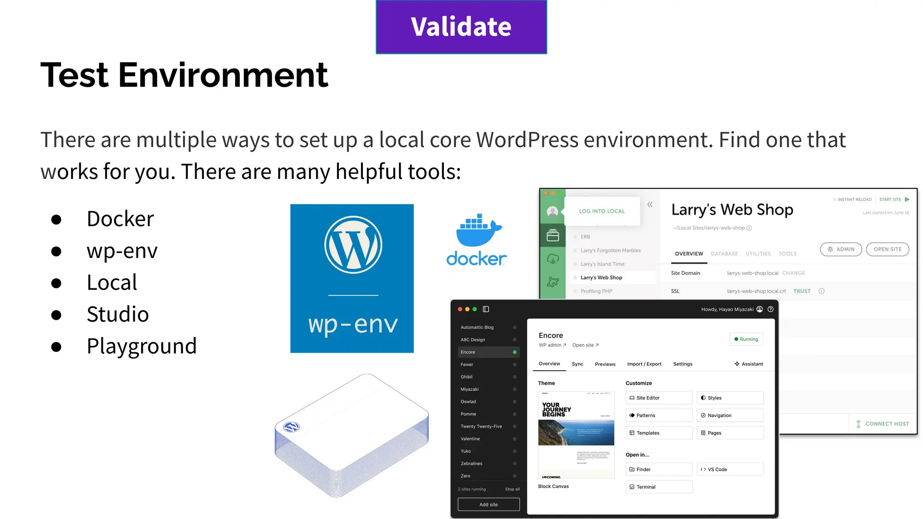Click Stop all in Studio sidebar
The image size is (923, 519).
pos(512,489)
